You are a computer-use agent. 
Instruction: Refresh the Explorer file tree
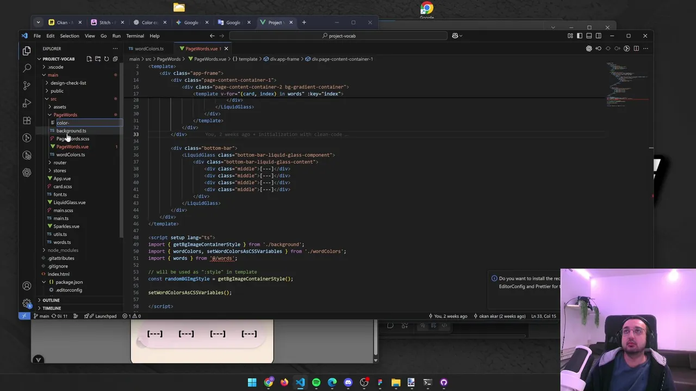click(107, 59)
